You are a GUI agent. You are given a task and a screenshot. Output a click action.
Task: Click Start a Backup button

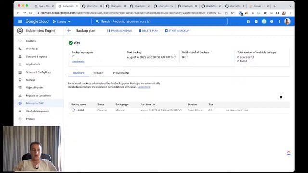177,31
